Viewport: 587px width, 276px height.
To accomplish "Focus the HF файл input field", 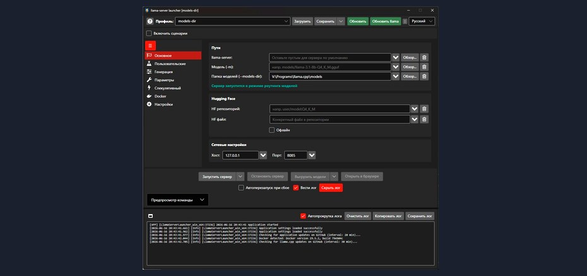I will 340,119.
